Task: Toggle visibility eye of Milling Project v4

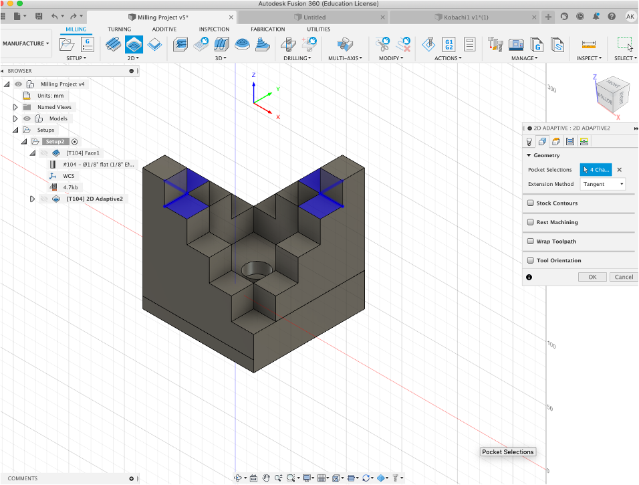Action: (x=18, y=84)
